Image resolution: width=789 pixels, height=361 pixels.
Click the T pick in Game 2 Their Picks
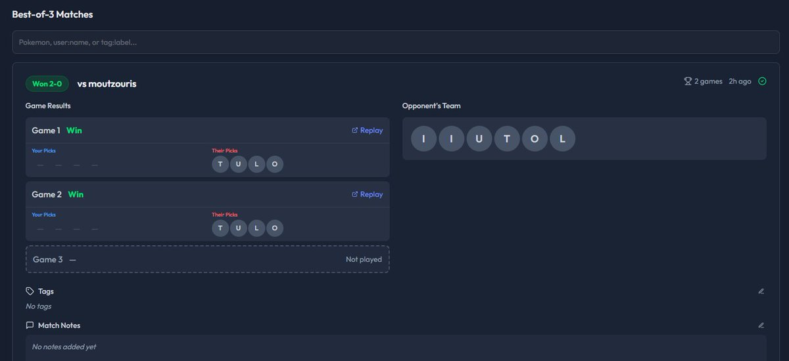220,228
